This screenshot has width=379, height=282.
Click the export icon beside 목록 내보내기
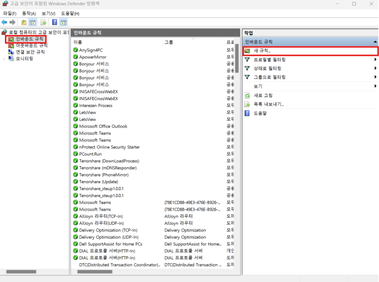[247, 104]
